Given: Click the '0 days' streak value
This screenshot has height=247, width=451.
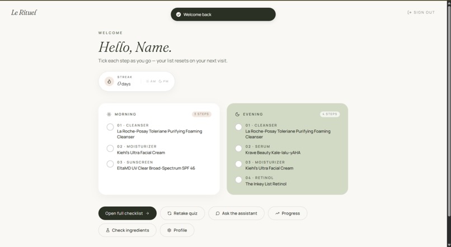Looking at the screenshot, I should (x=124, y=84).
